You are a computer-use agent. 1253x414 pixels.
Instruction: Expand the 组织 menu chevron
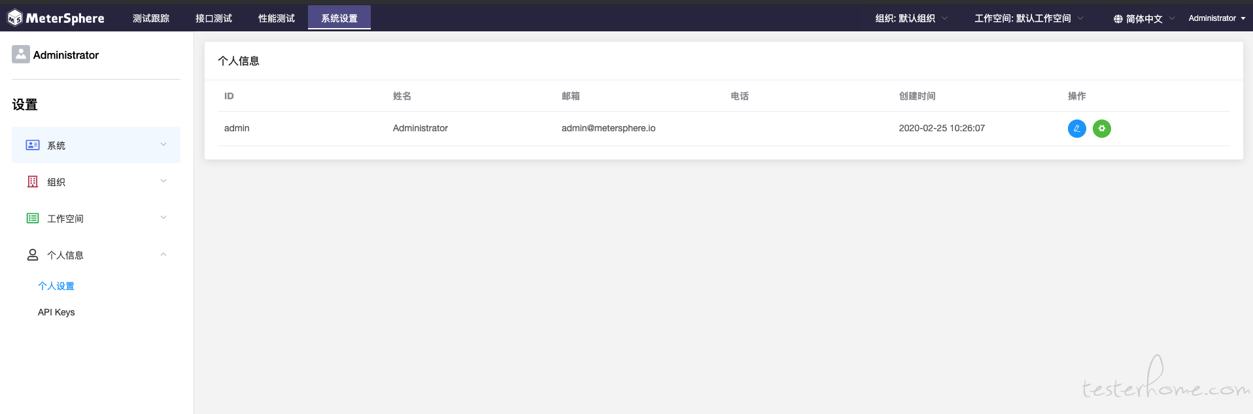(x=163, y=181)
